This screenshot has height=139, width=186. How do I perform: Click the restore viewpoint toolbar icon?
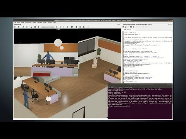pos(23,27)
